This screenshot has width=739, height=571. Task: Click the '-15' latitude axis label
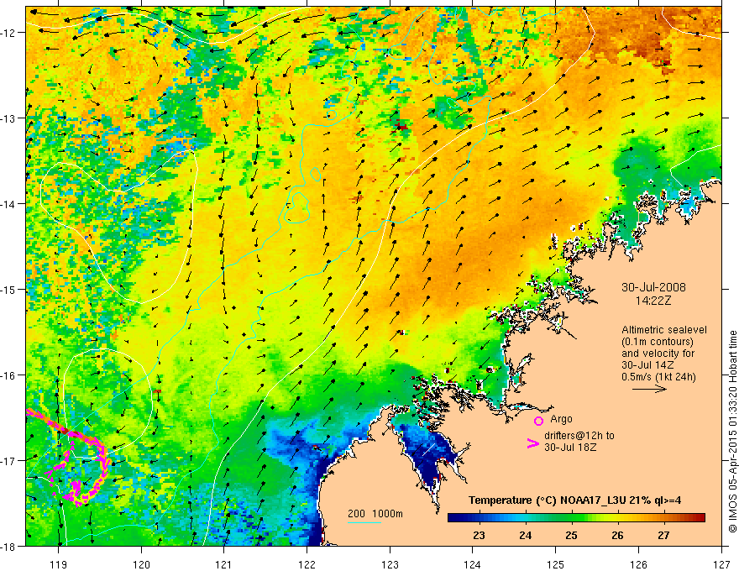tap(9, 289)
